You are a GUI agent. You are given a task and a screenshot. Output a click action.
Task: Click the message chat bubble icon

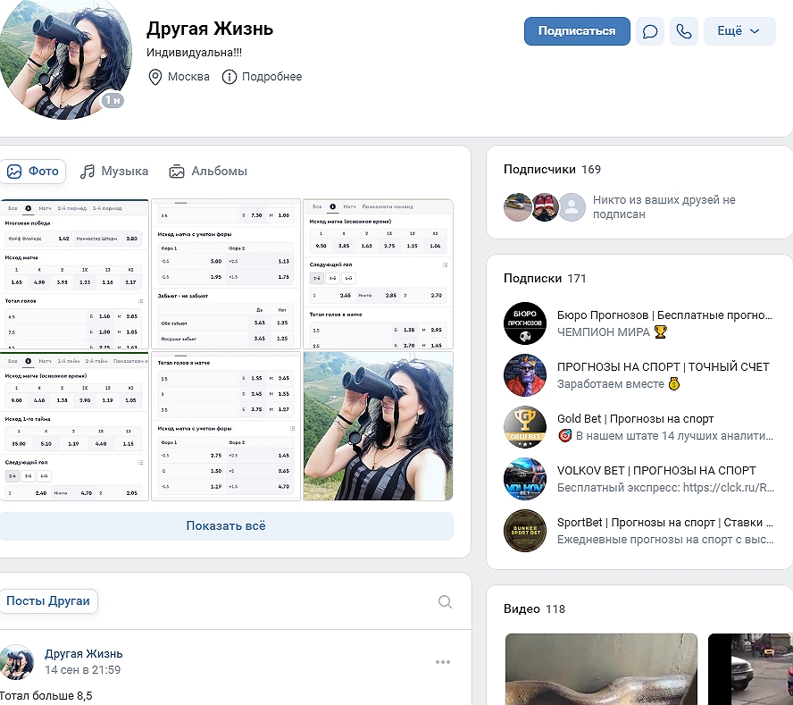(650, 31)
